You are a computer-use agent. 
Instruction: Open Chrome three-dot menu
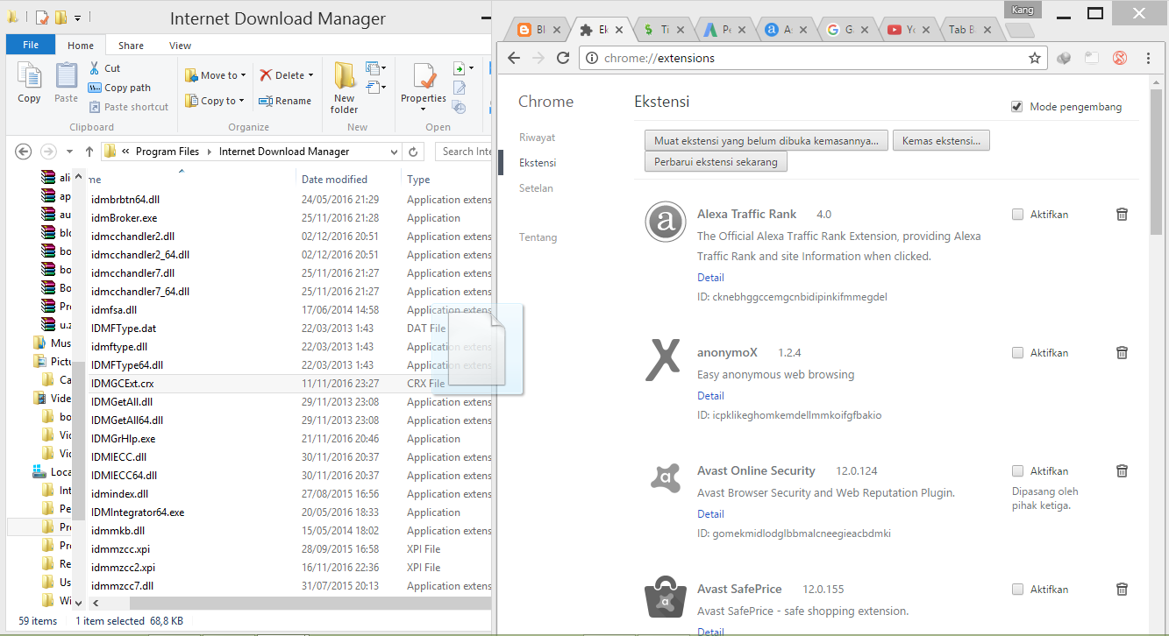1149,58
